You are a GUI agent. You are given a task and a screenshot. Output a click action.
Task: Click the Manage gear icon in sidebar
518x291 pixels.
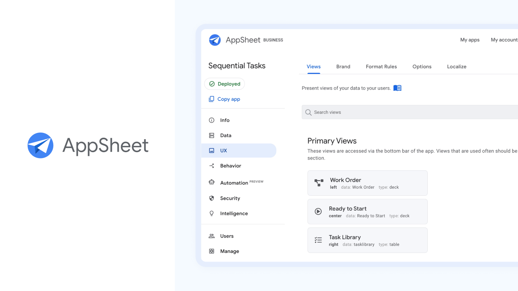click(x=212, y=251)
